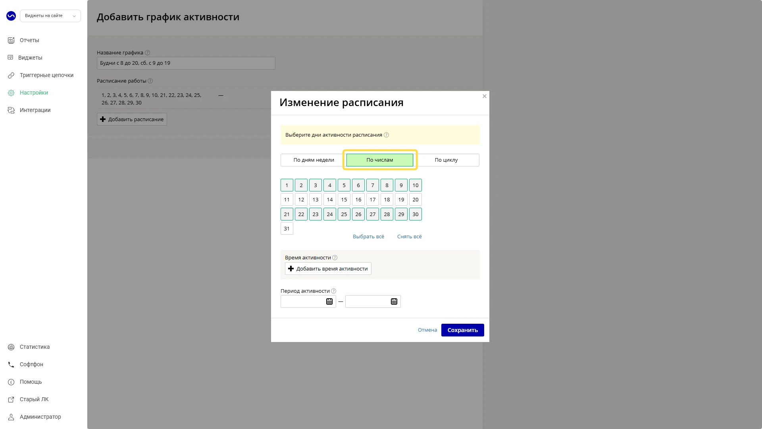The width and height of the screenshot is (762, 429).
Task: Click the Сохранить button
Action: (463, 330)
